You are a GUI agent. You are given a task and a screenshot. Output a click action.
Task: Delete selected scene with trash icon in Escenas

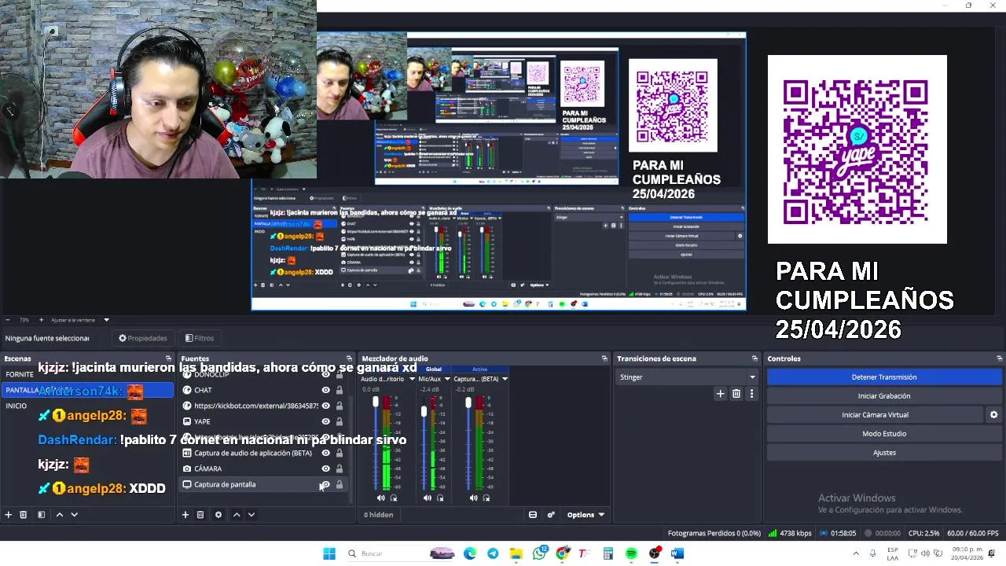24,515
